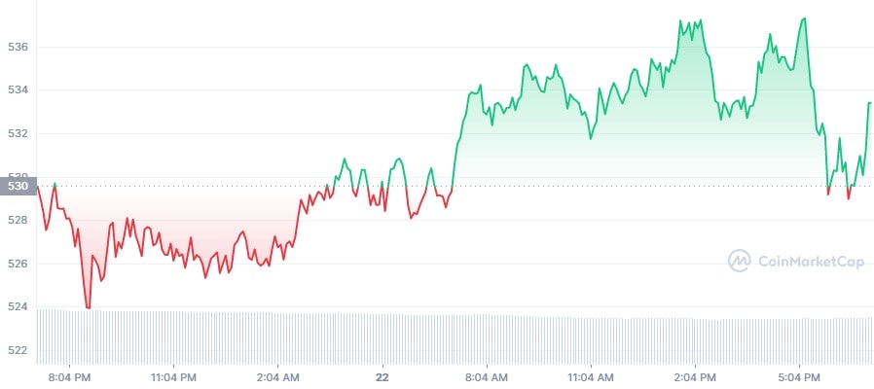Click the 522 price axis label
This screenshot has height=389, width=874.
(18, 350)
